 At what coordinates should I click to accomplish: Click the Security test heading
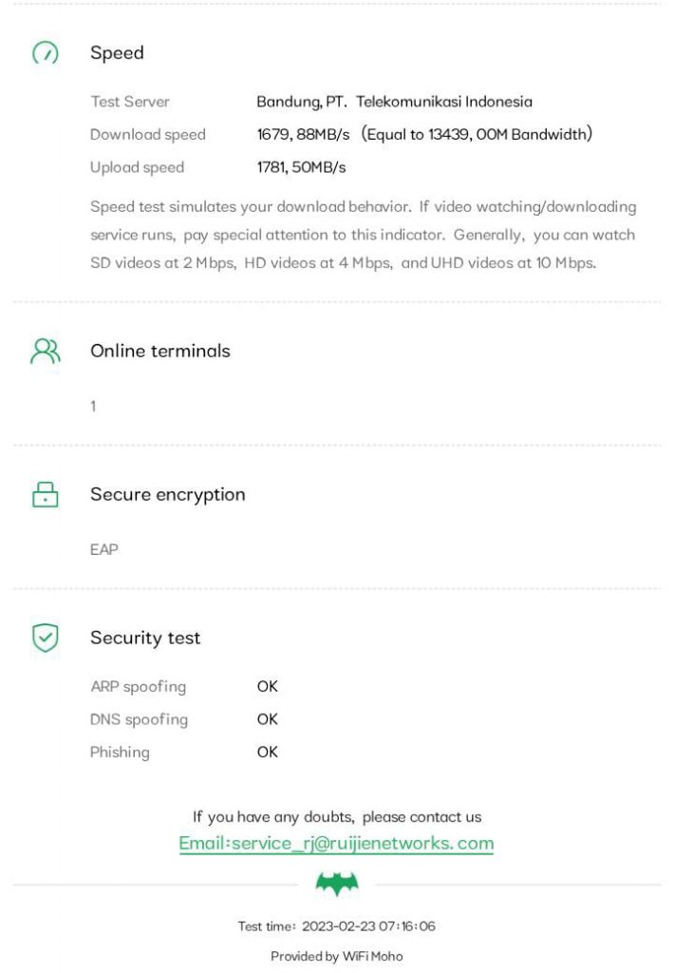coord(145,638)
